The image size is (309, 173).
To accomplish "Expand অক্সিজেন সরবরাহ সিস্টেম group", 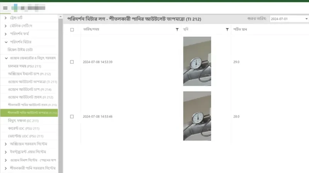I will tap(6, 144).
